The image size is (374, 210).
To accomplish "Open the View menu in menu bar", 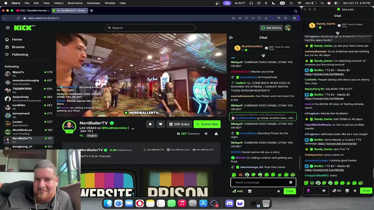I will click(46, 3).
